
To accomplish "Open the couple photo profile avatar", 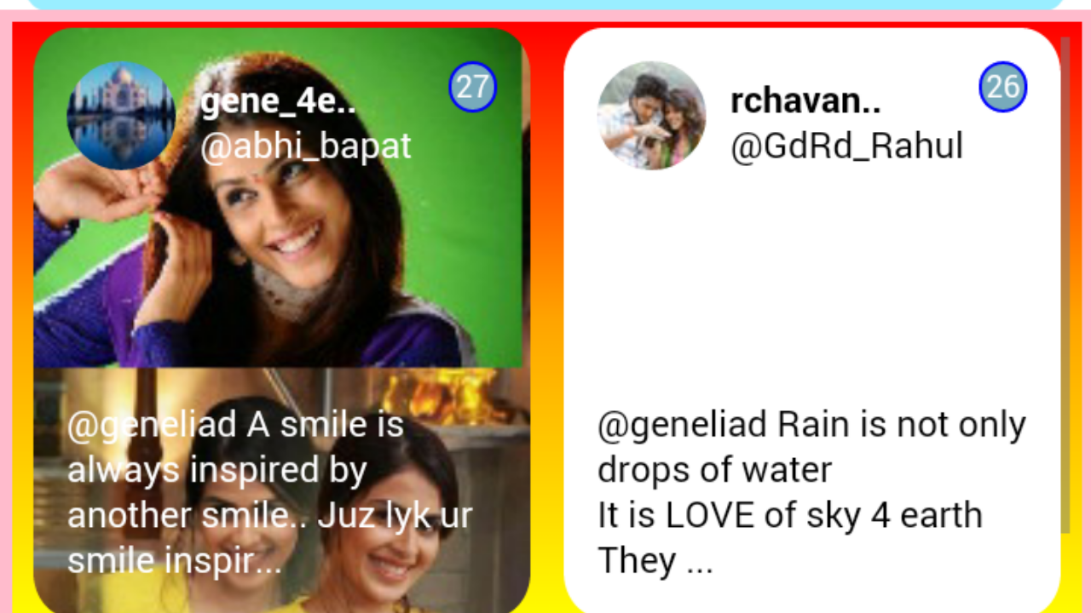I will 652,116.
